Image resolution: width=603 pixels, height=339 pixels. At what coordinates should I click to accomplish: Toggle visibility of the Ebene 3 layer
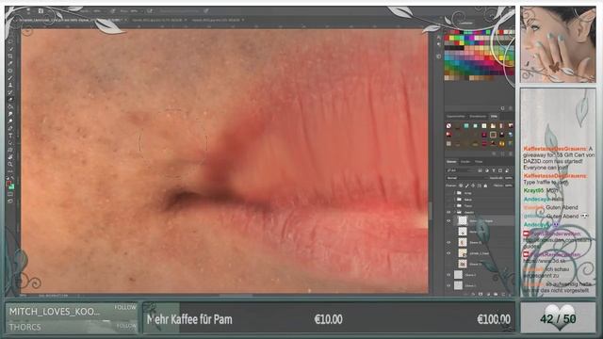point(448,275)
